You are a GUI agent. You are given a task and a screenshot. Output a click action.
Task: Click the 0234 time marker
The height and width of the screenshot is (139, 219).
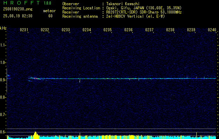click(87, 30)
